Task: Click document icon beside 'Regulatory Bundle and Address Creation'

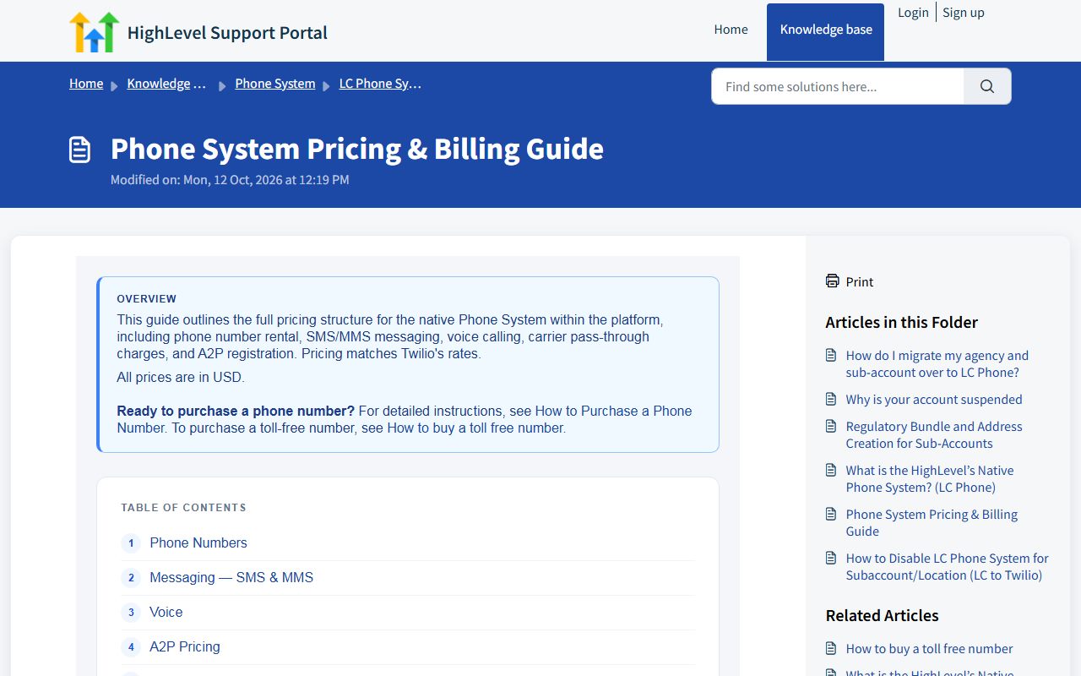Action: pyautogui.click(x=831, y=426)
